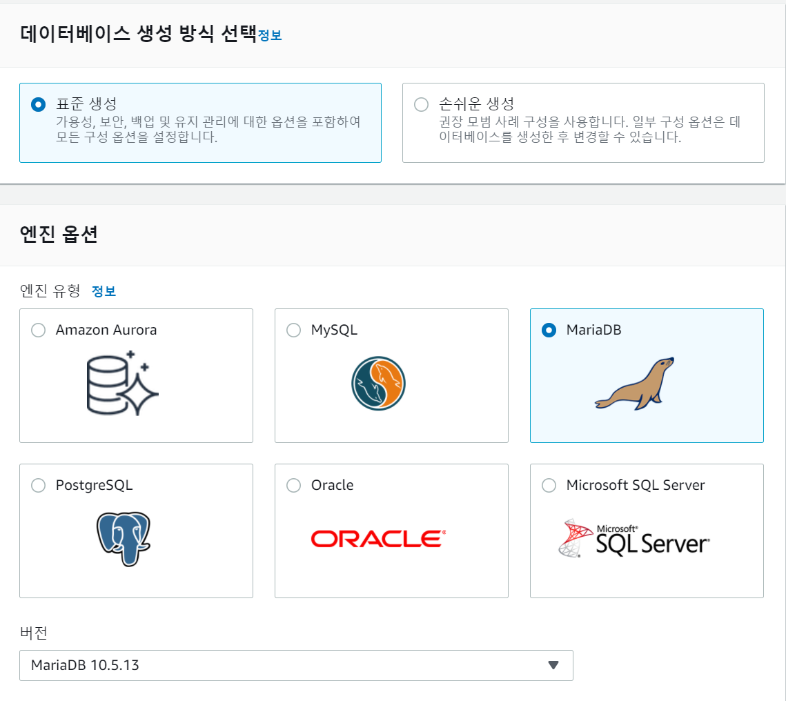Click the version dropdown arrow
Screen dimensions: 786x701
553,665
